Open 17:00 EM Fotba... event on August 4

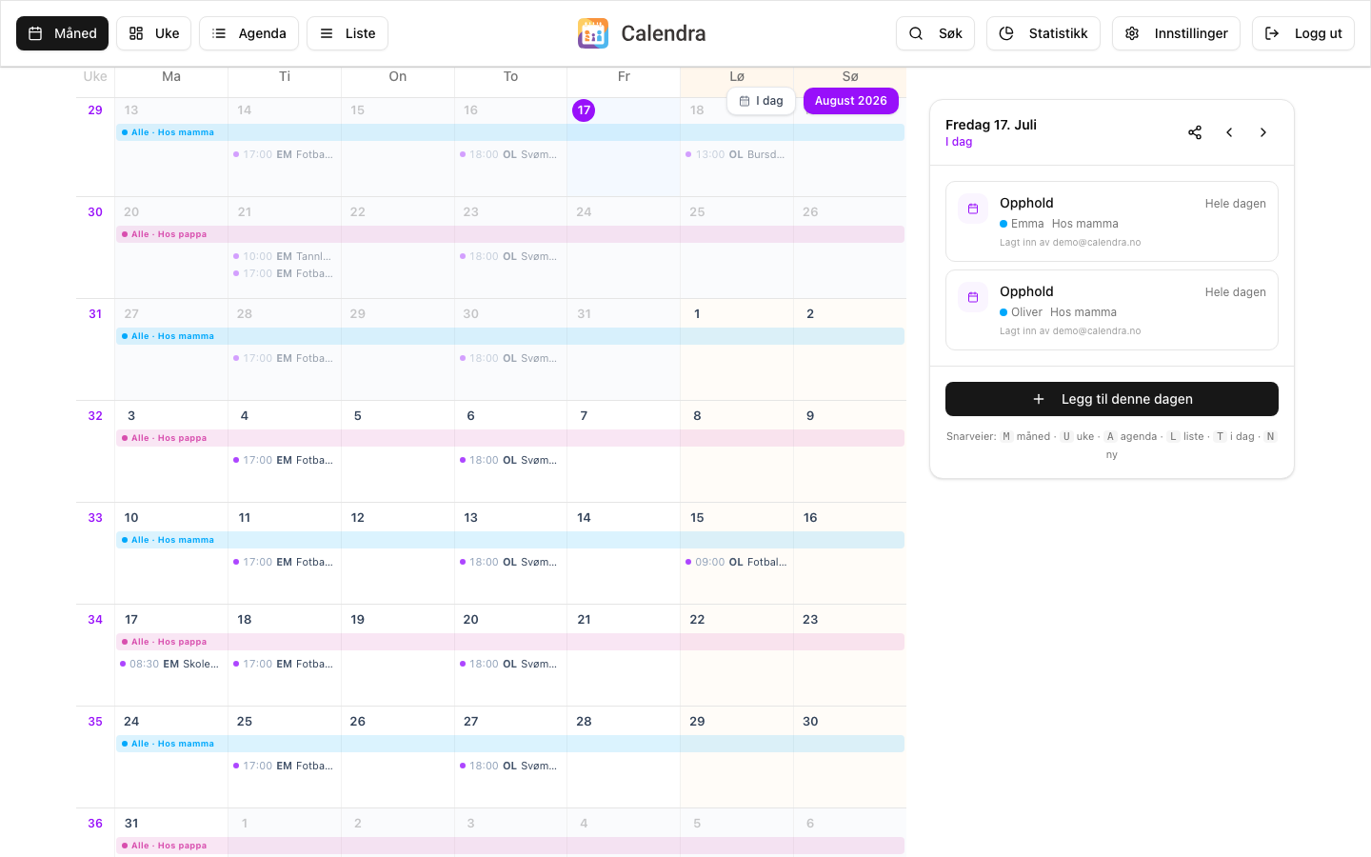click(x=284, y=460)
